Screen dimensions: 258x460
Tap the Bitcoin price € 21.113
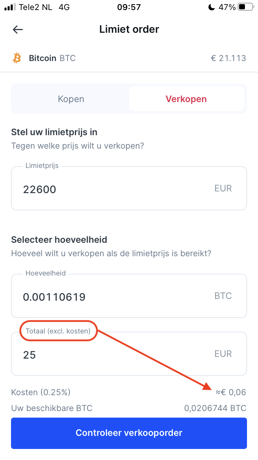coord(228,58)
